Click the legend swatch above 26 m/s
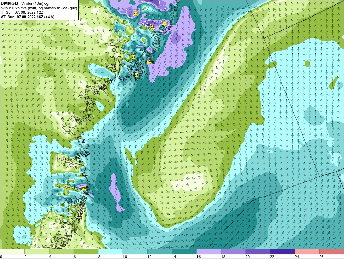This screenshot has height=259, width=344. [332, 251]
